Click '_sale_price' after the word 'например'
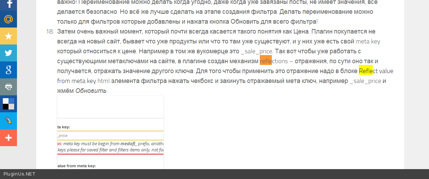Image resolution: width=429 pixels, height=179 pixels. click(365, 81)
